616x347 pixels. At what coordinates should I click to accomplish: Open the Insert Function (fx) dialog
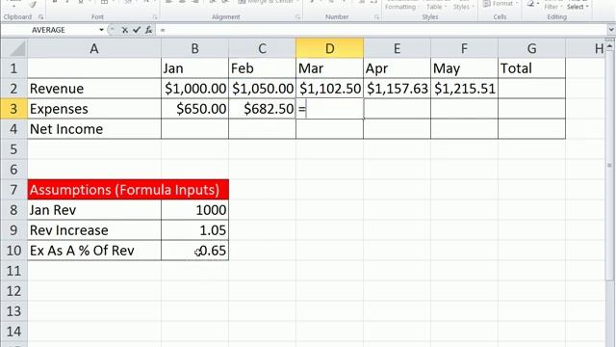point(148,30)
